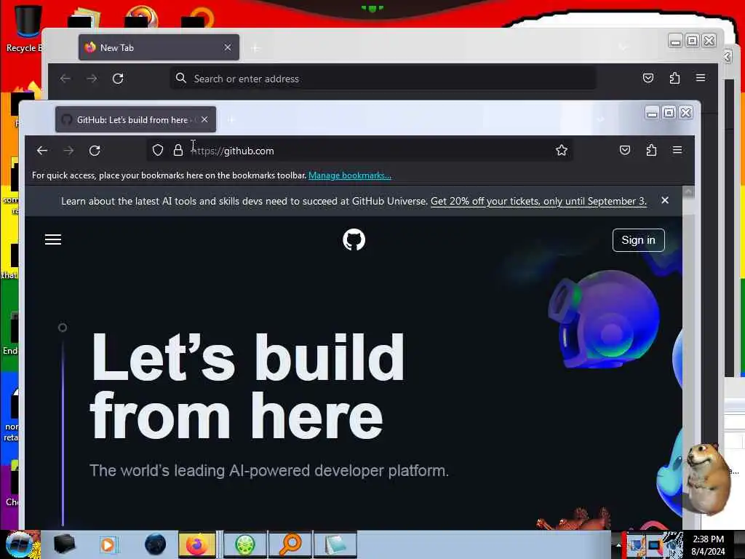The height and width of the screenshot is (559, 745).
Task: Click "The world's leading AI-powered developer platform" text
Action: pos(269,471)
